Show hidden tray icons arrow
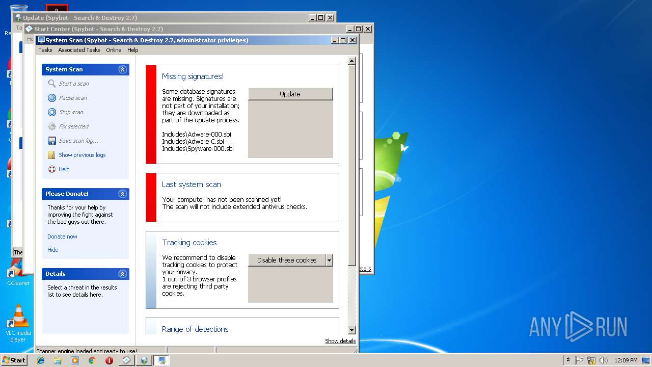Viewport: 652px width, 367px height. pyautogui.click(x=568, y=360)
